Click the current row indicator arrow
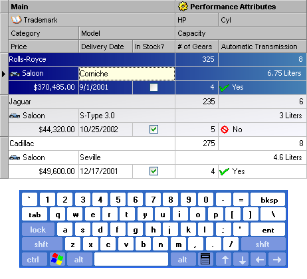The image size is (307, 279). pyautogui.click(x=3, y=74)
